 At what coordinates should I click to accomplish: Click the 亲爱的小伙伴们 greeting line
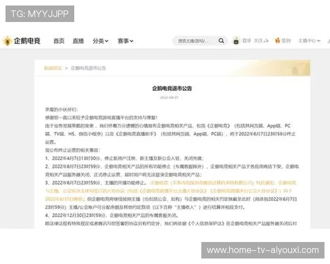pyautogui.click(x=62, y=109)
